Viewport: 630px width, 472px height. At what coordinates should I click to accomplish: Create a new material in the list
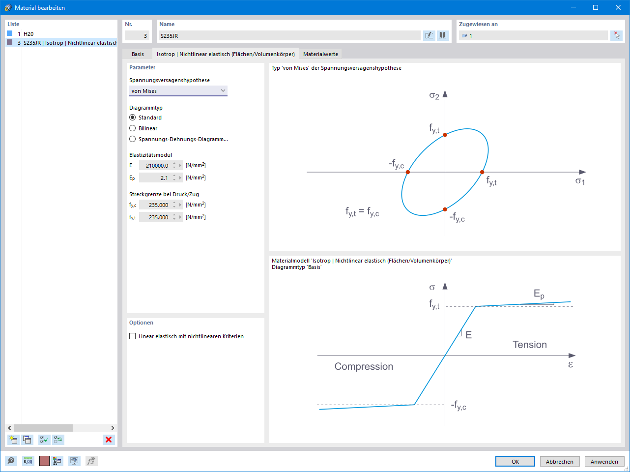[13, 440]
